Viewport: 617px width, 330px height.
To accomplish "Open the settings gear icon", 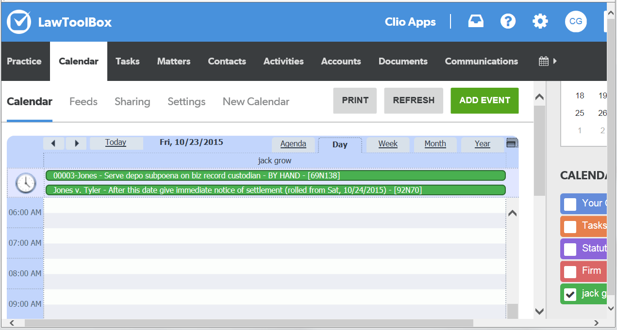I will point(540,21).
